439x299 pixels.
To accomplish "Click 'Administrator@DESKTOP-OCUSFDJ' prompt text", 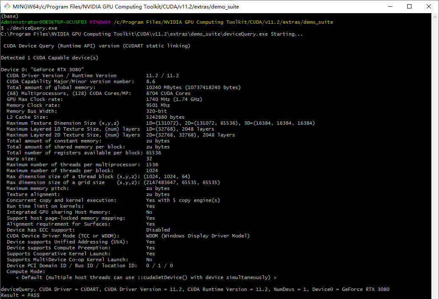I will pyautogui.click(x=44, y=22).
